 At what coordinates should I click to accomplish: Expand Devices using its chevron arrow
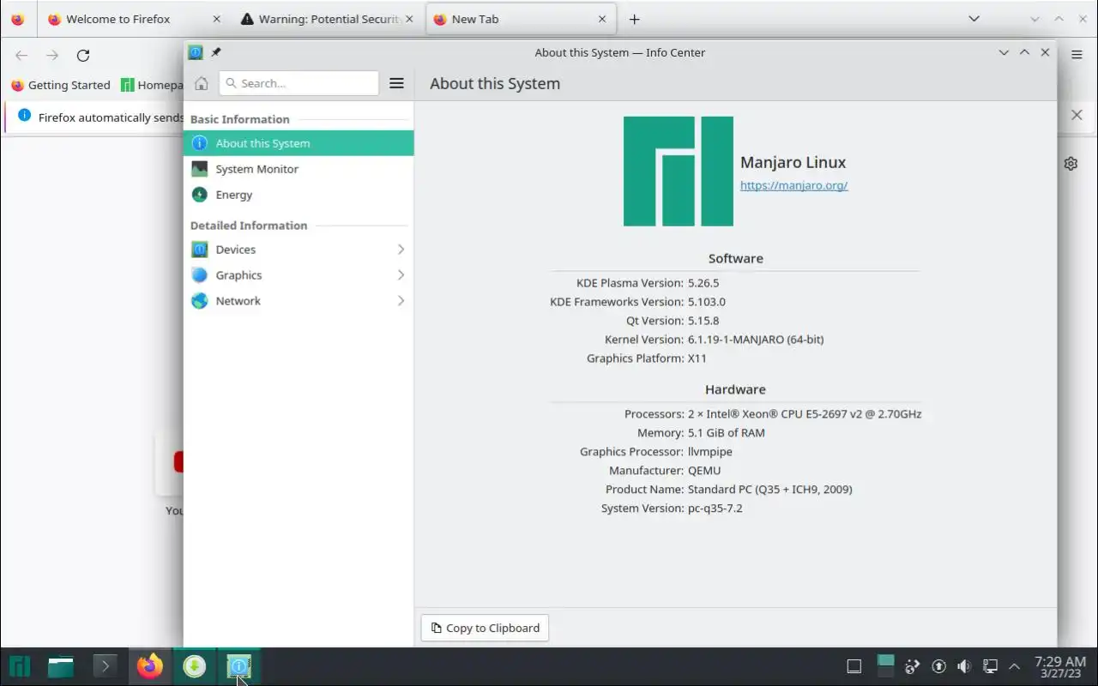tap(401, 250)
